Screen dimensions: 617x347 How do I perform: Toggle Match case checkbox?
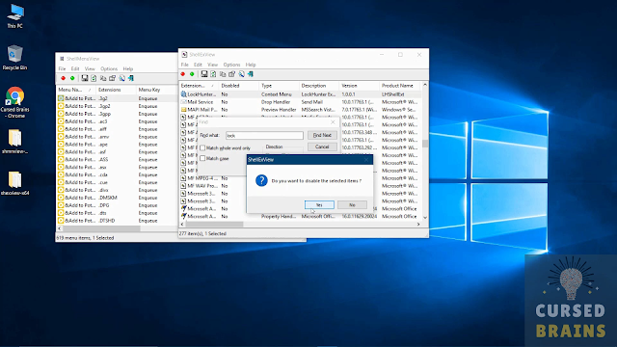coord(202,158)
